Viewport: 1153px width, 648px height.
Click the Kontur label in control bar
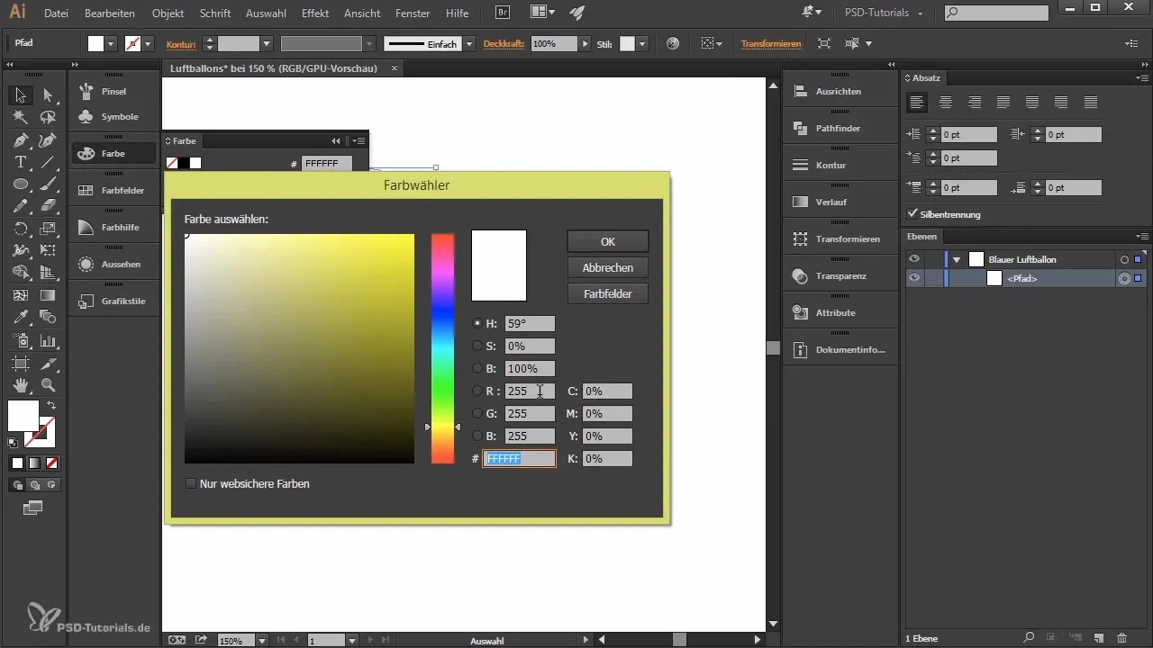click(181, 43)
